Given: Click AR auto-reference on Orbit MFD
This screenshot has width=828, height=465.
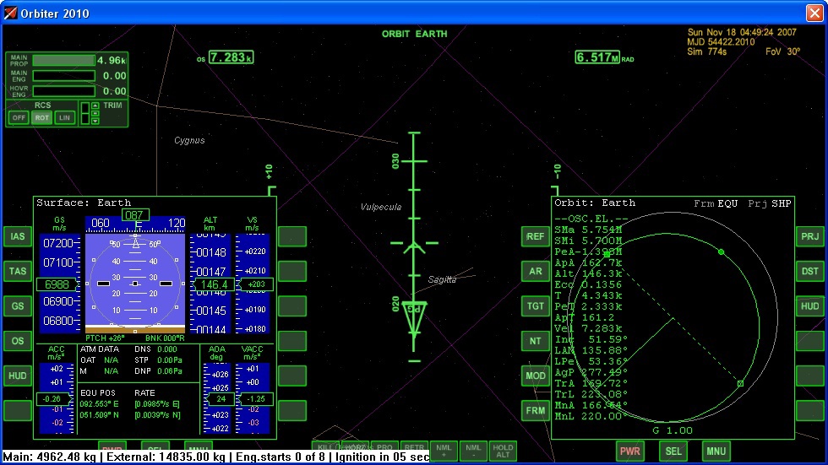Looking at the screenshot, I should coord(535,271).
